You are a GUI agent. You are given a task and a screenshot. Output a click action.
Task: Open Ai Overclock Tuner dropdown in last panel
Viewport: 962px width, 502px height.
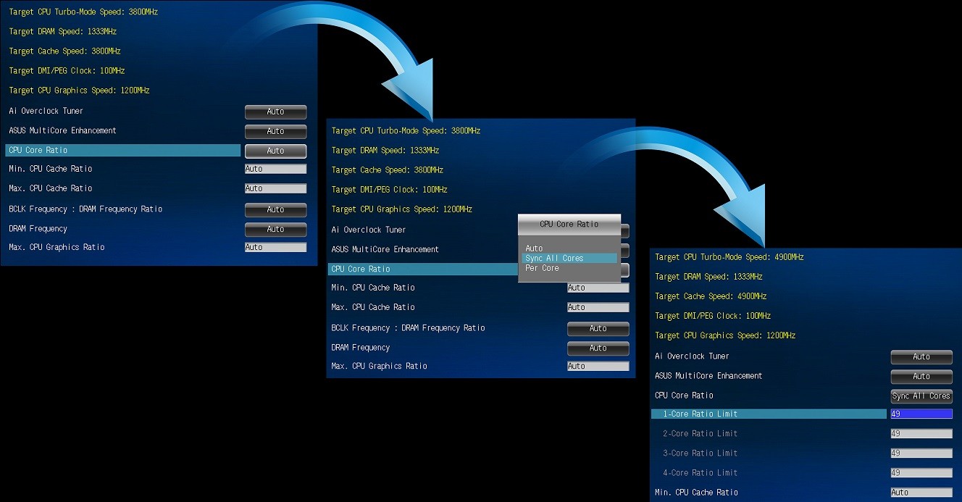pyautogui.click(x=921, y=357)
